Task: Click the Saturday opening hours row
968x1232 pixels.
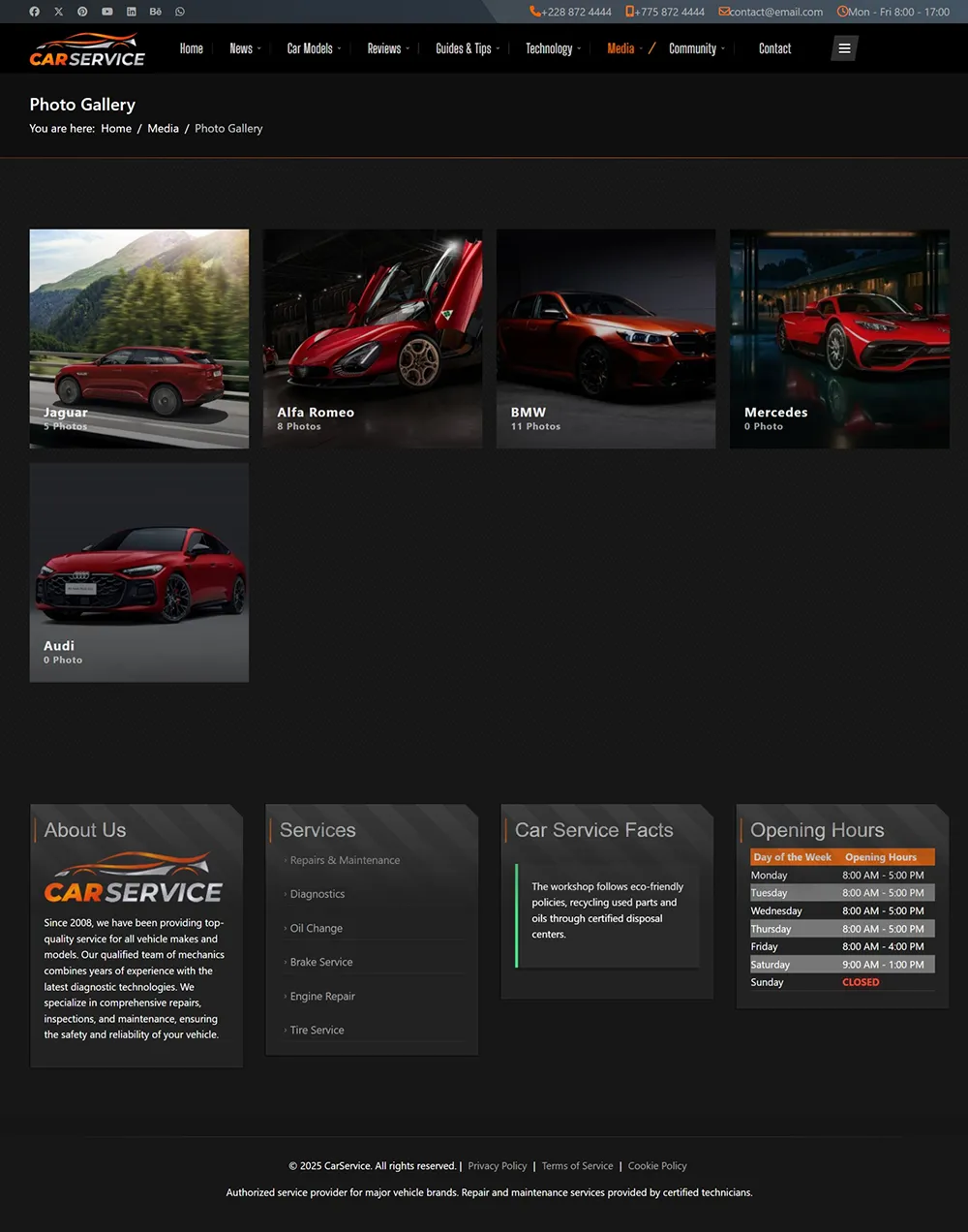Action: point(842,965)
